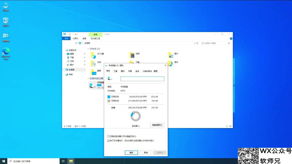Select the 常规 tab in Properties
This screenshot has height=164, width=292.
click(x=108, y=71)
